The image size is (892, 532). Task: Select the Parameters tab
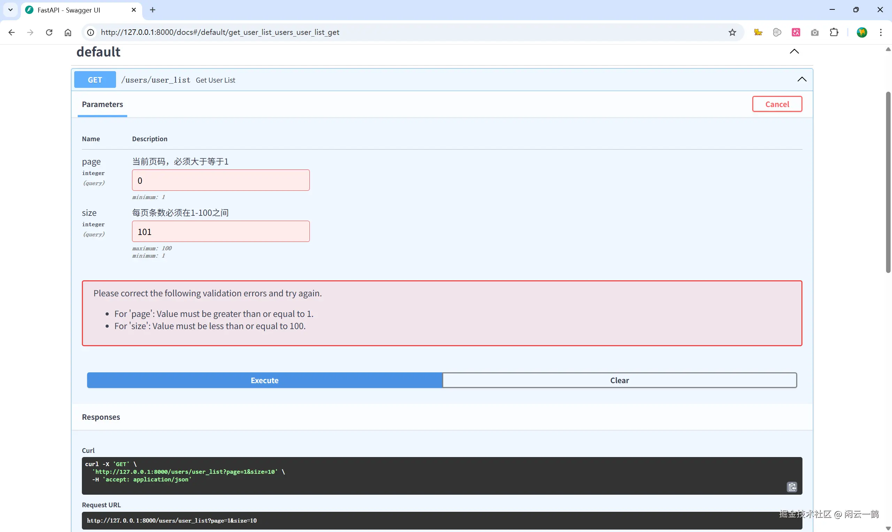pos(102,104)
